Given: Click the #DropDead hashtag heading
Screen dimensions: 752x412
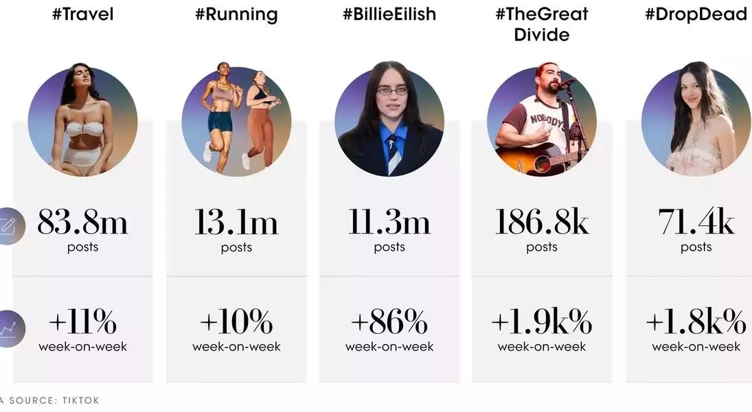Looking at the screenshot, I should coord(696,15).
